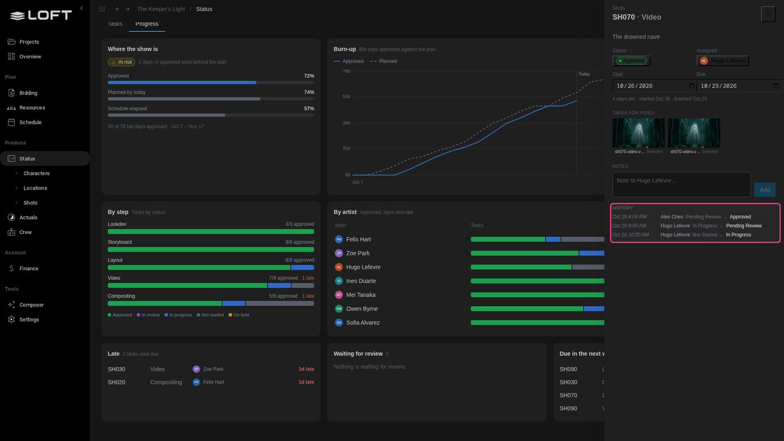
Task: Open the Resources page
Action: click(x=45, y=108)
